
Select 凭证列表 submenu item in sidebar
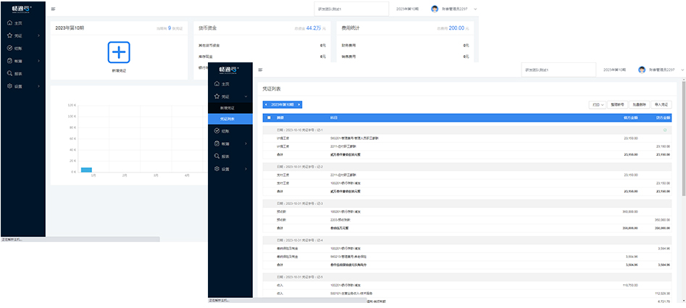coord(227,118)
